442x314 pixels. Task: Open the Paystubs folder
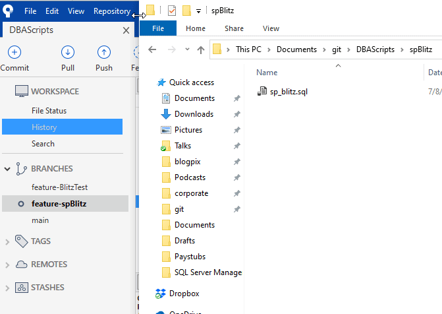[190, 257]
